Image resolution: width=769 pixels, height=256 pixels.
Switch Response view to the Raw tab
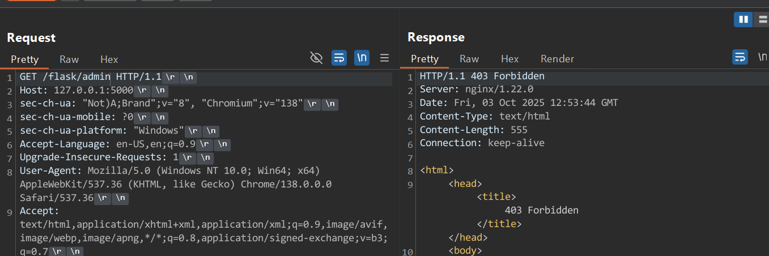pos(469,59)
